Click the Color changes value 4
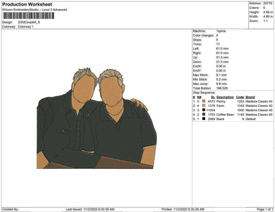This screenshot has width=275, height=212. [217, 35]
